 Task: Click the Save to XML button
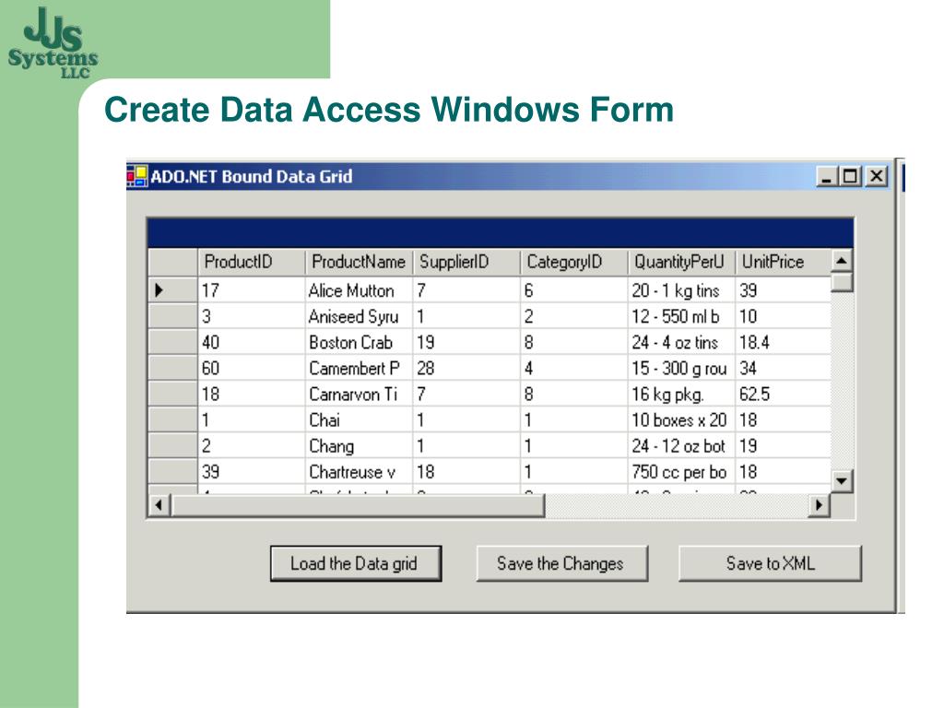click(x=770, y=563)
